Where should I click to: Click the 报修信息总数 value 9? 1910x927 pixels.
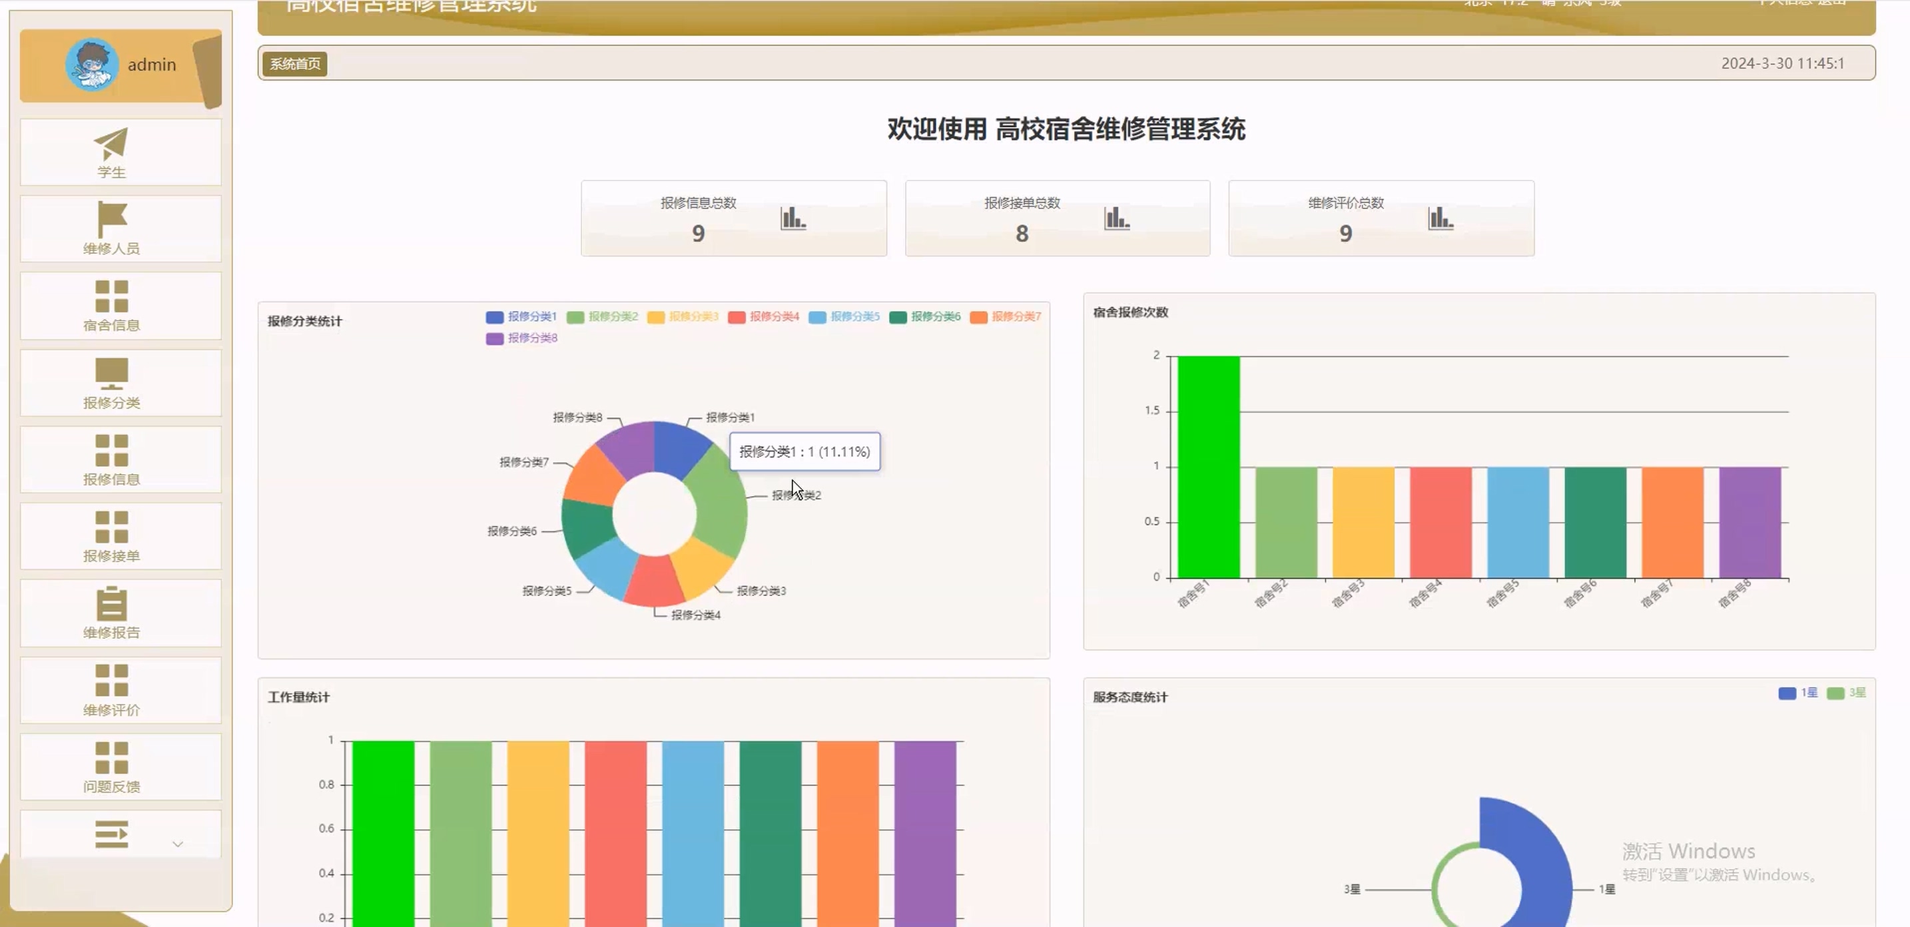pos(699,234)
